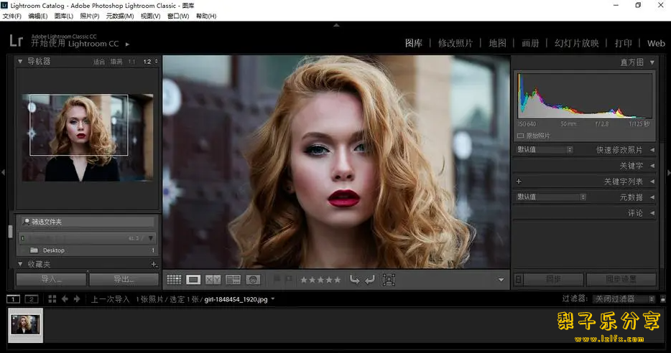The image size is (671, 353).
Task: Set the flag as picked icon
Action: coord(277,280)
